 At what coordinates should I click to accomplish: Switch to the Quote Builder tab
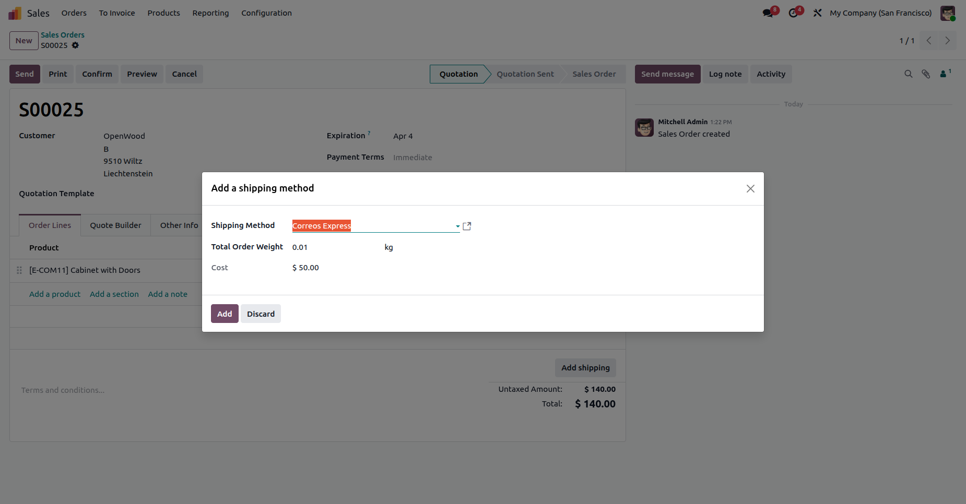click(x=115, y=225)
